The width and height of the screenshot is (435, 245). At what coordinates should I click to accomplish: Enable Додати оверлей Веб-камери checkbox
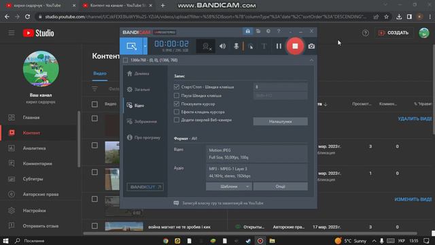(x=177, y=120)
